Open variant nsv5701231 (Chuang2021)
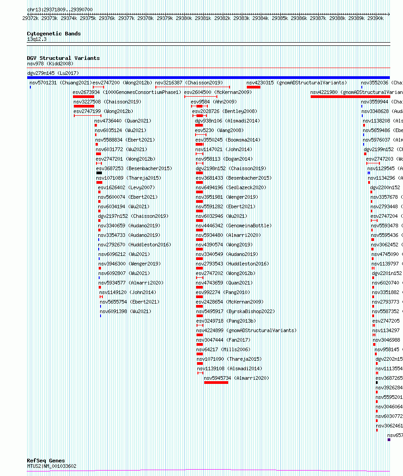403x476 pixels. click(61, 83)
